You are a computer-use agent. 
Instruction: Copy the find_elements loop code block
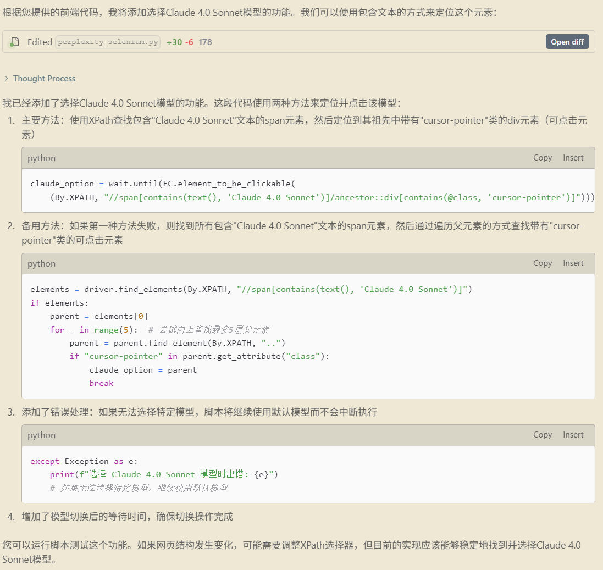click(542, 263)
